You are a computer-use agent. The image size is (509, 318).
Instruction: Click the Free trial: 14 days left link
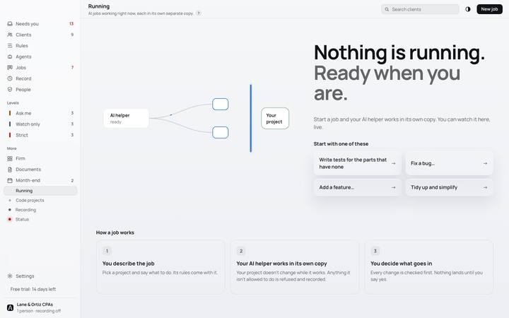click(33, 289)
